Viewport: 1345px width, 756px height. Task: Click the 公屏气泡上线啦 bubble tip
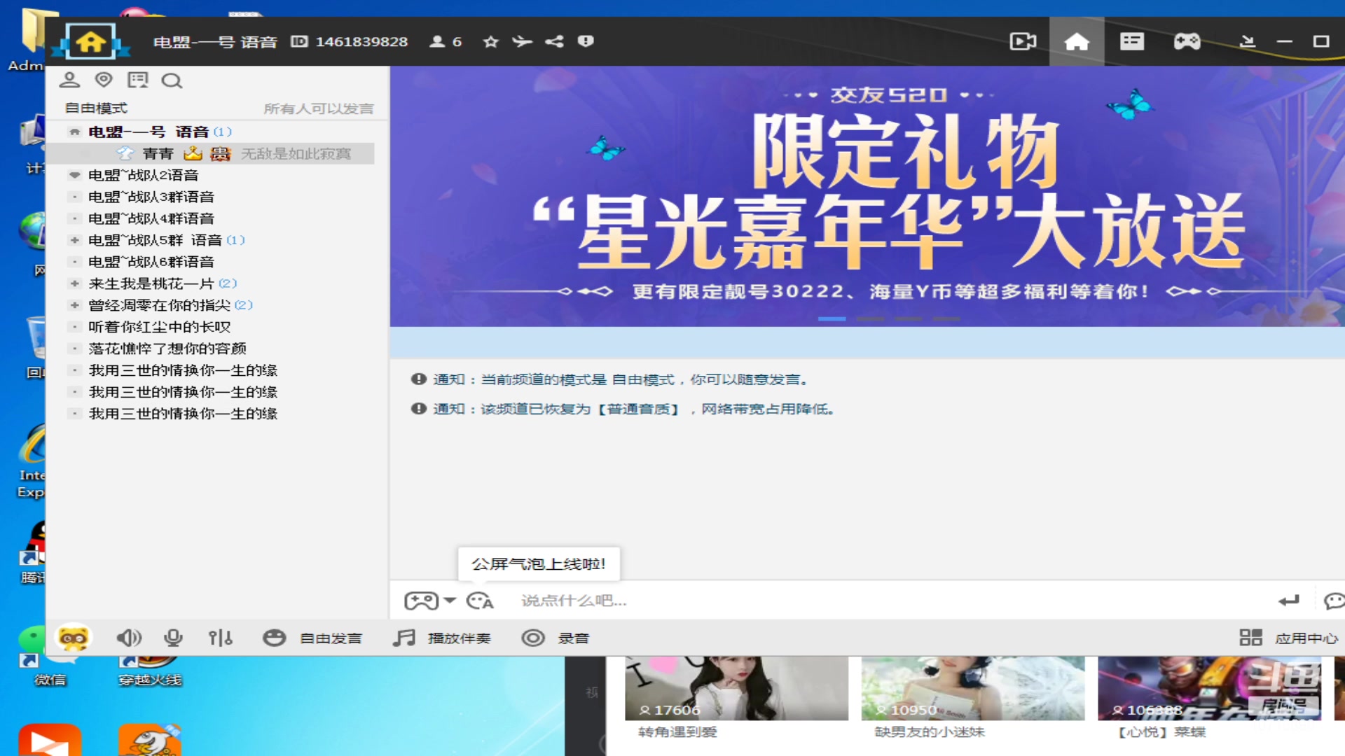coord(539,563)
